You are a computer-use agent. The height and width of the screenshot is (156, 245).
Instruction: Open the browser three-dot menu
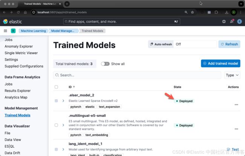(x=240, y=12)
